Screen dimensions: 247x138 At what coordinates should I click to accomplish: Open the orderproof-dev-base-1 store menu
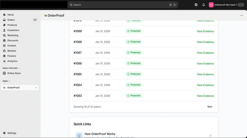click(226, 5)
